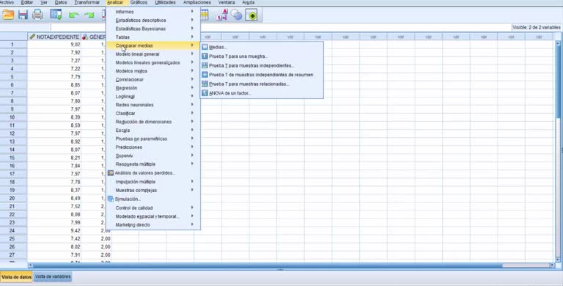563x286 pixels.
Task: Open Modelos mixtos submenu
Action: point(153,71)
